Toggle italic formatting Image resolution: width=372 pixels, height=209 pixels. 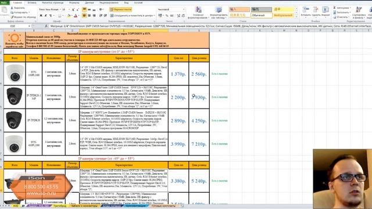45,16
